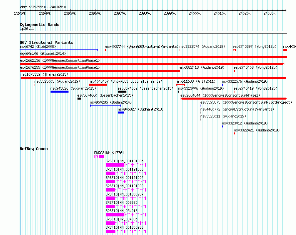Open SRSF10|NR_034035 transcript label
The height and width of the screenshot is (235, 296).
pos(121,219)
